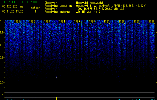Click observer name Masayuki Kobayashi
The width and height of the screenshot is (157, 100).
[90, 3]
